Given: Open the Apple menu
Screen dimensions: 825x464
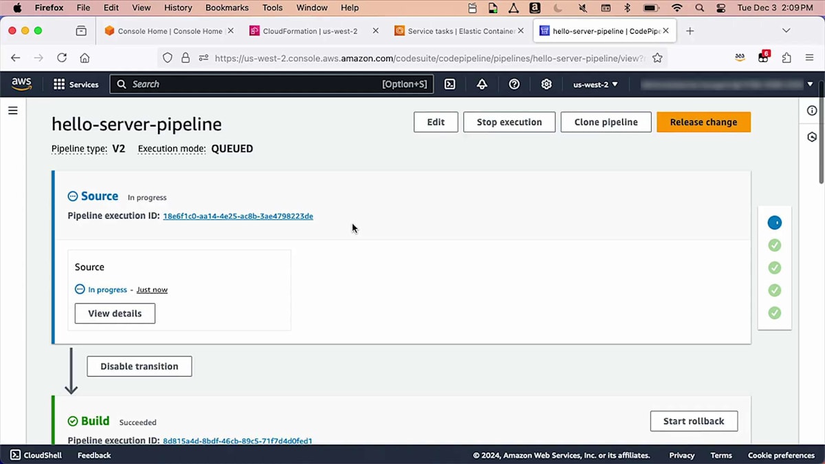Looking at the screenshot, I should (x=17, y=8).
